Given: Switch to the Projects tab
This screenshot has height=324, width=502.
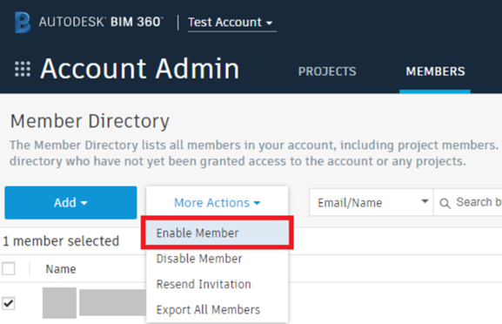Looking at the screenshot, I should coord(327,71).
